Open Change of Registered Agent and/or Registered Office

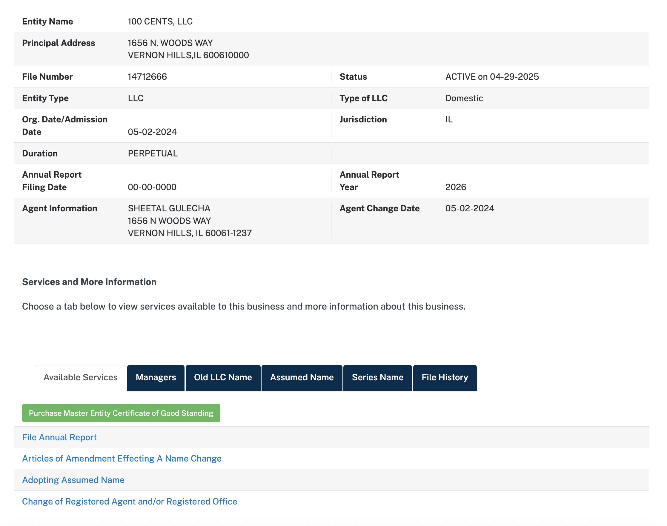click(x=130, y=501)
